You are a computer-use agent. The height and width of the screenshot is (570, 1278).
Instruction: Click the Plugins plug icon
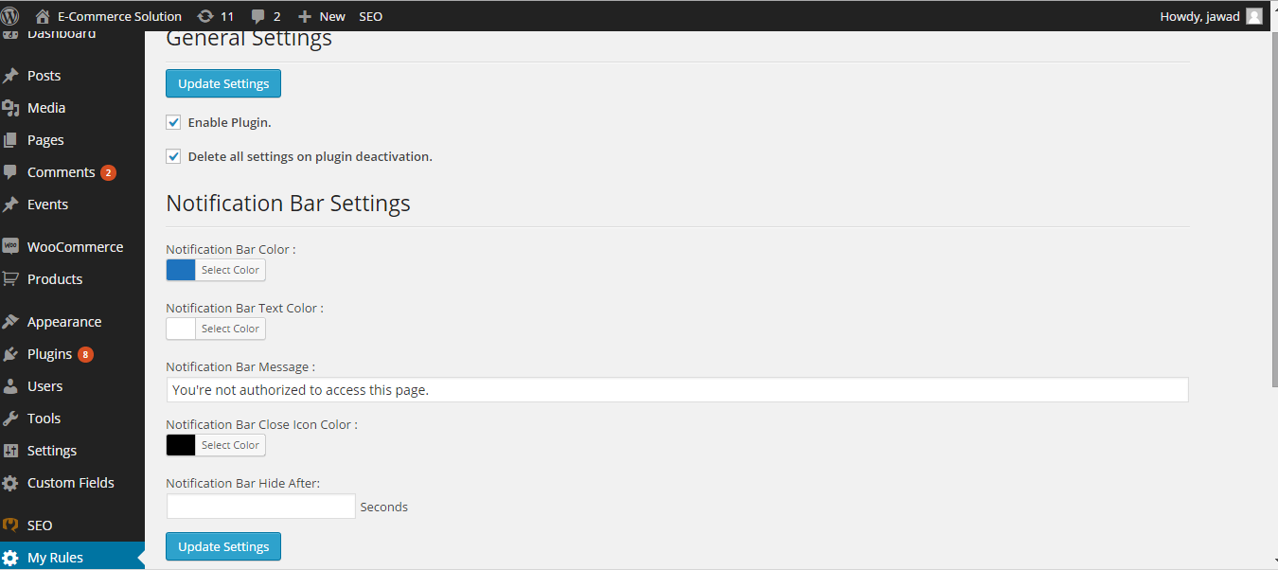pyautogui.click(x=10, y=354)
